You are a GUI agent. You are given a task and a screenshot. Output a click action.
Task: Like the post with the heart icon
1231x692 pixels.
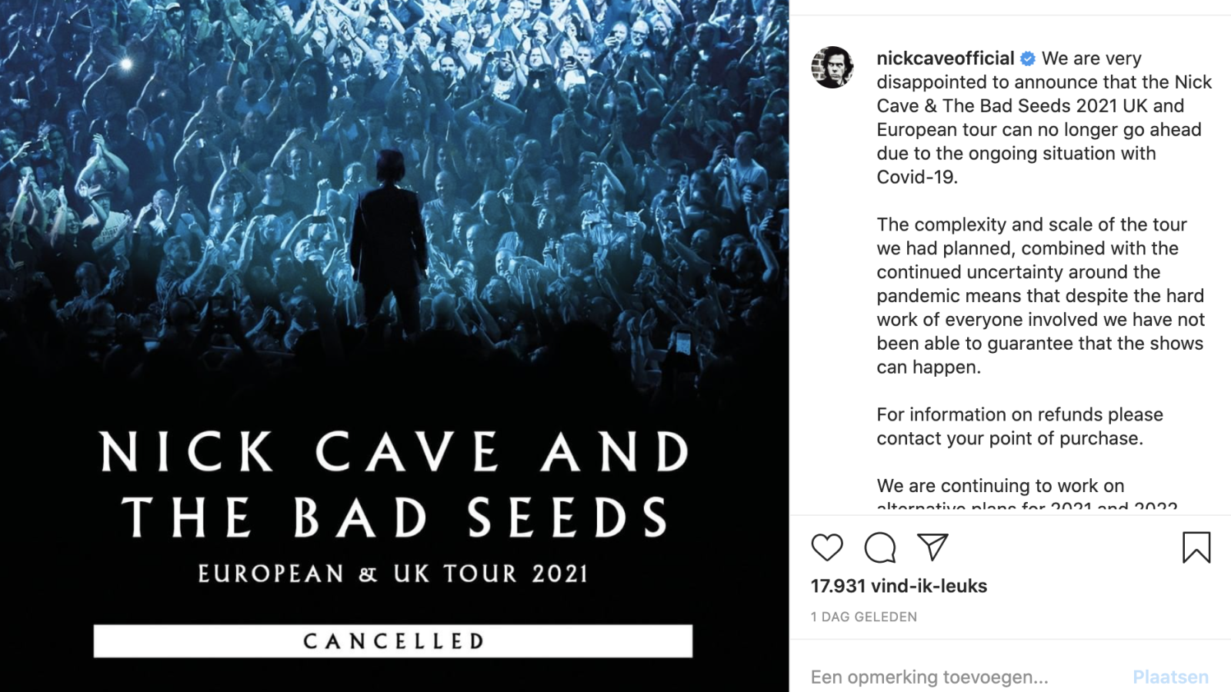(827, 547)
